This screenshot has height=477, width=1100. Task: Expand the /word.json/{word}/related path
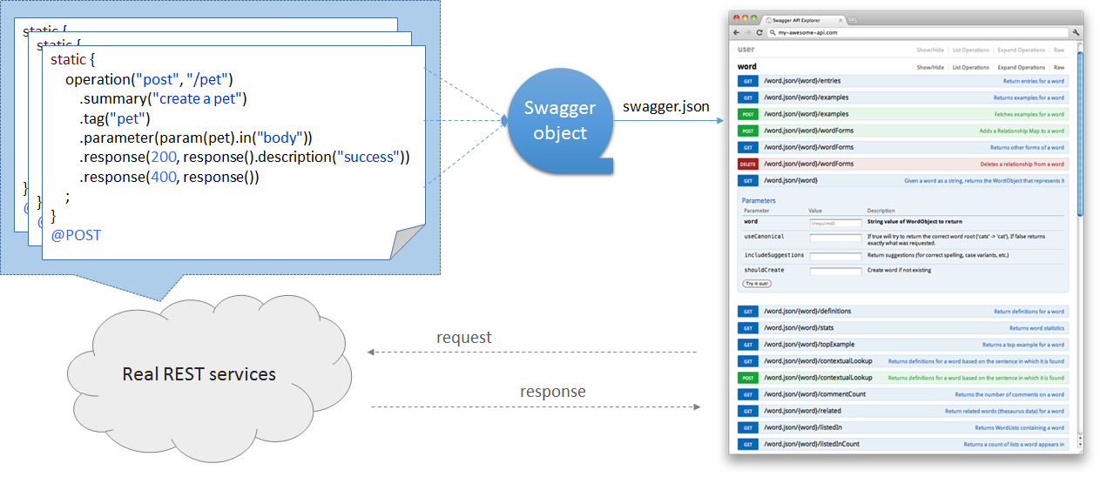(x=802, y=411)
